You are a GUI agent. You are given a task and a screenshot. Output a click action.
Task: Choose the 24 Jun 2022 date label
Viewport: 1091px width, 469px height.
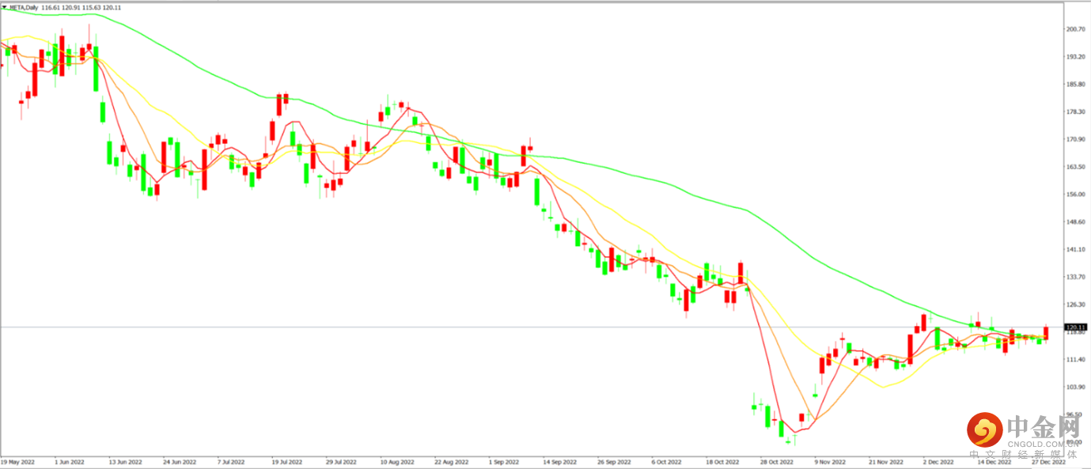click(x=180, y=461)
